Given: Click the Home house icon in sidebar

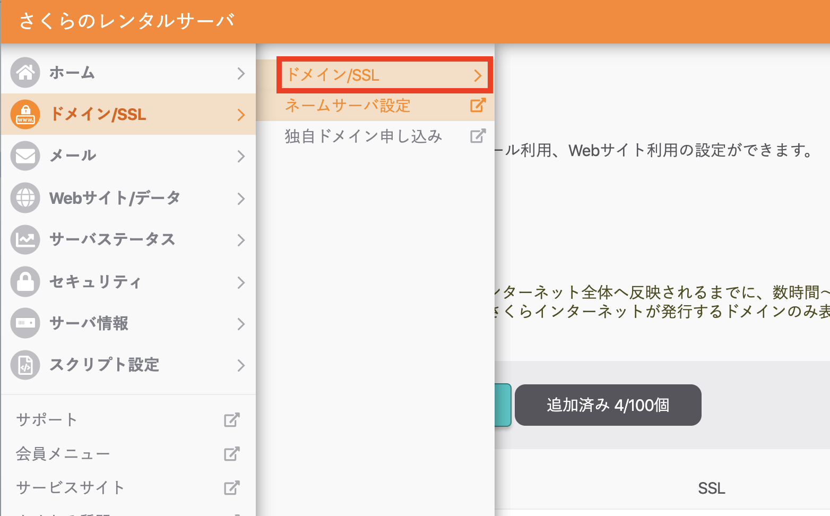Looking at the screenshot, I should 25,72.
